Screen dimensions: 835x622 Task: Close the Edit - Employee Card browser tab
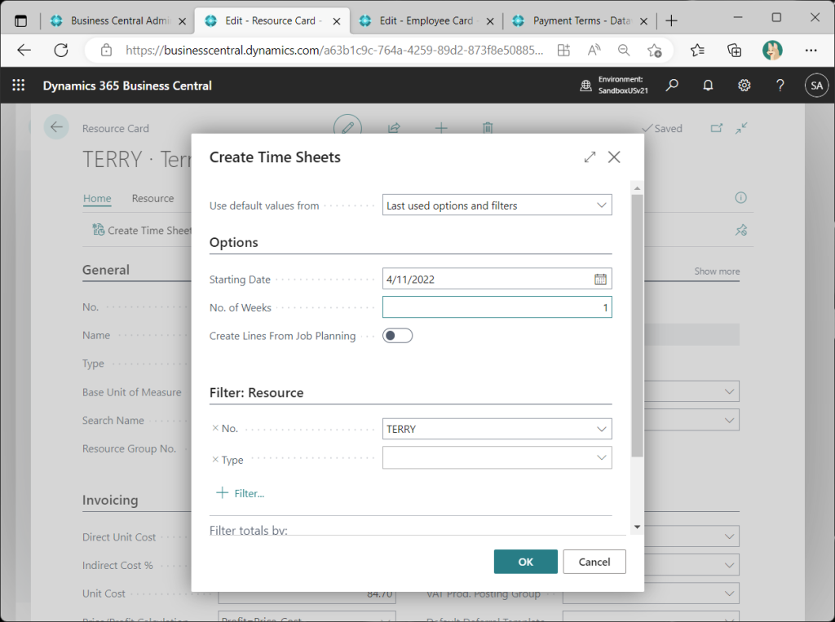pyautogui.click(x=490, y=21)
